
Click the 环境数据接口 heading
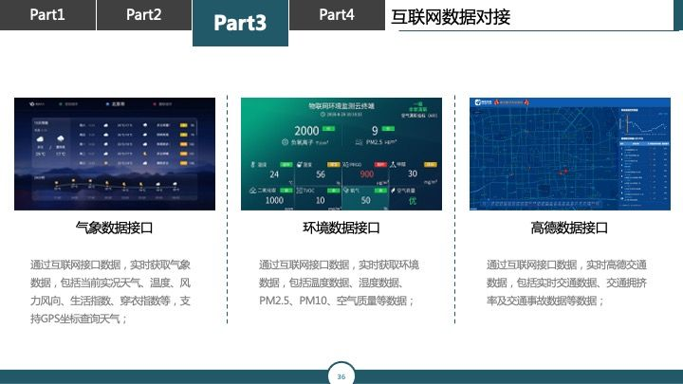click(x=341, y=228)
